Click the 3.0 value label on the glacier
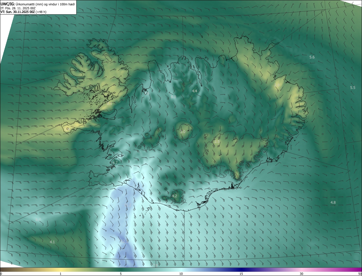362x276 pixels. tap(183, 132)
